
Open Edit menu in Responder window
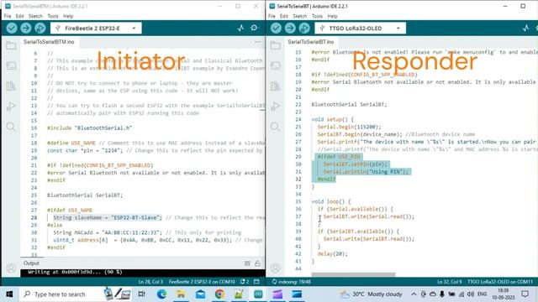click(x=284, y=16)
